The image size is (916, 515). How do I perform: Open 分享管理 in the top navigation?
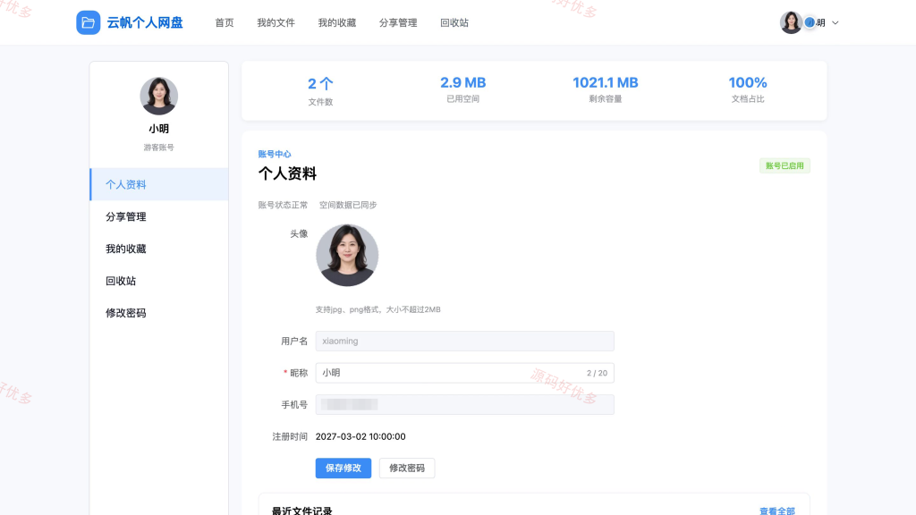click(398, 22)
